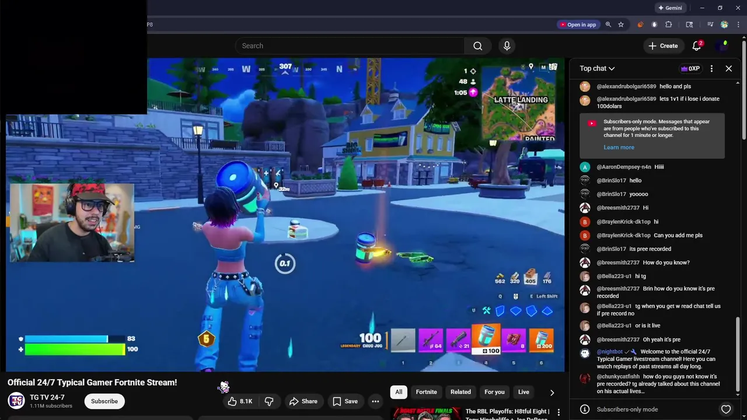Viewport: 747px width, 420px height.
Task: Subscribe to TG TV 24-7
Action: click(104, 401)
